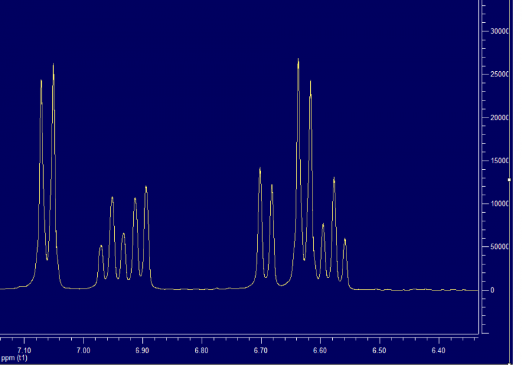Click the 7.00 ppm axis label

84,351
